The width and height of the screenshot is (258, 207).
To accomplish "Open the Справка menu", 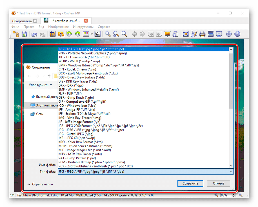I will 104,27.
